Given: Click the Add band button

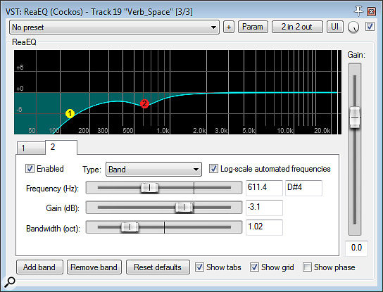Looking at the screenshot, I should click(39, 267).
